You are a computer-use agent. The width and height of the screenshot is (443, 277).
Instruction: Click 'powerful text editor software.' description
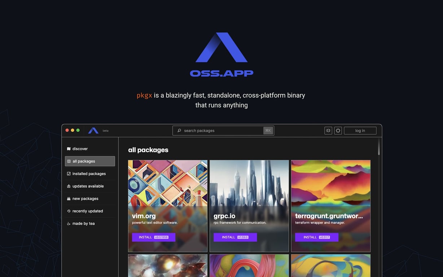(155, 223)
